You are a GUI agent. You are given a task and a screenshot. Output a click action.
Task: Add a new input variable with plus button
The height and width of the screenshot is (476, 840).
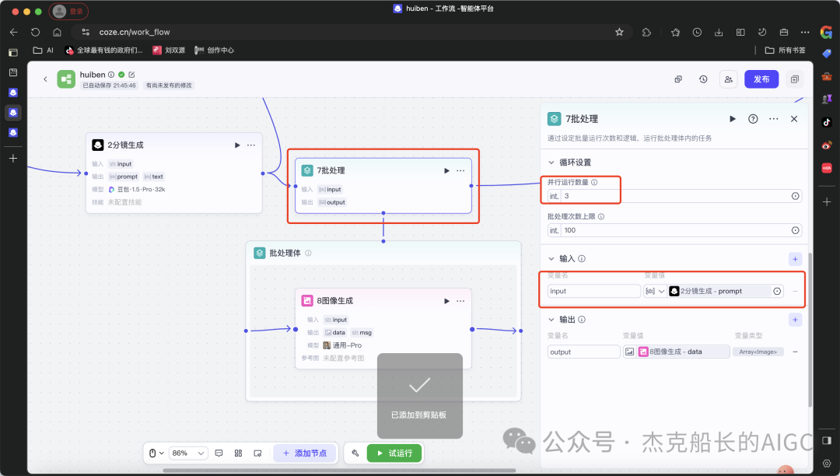click(795, 259)
